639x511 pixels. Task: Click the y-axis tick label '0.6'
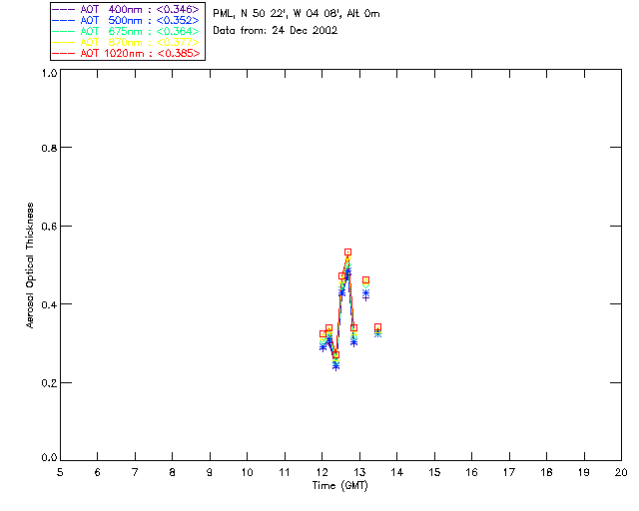(49, 227)
